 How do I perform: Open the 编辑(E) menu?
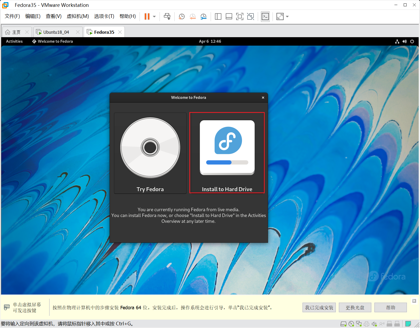pyautogui.click(x=33, y=16)
